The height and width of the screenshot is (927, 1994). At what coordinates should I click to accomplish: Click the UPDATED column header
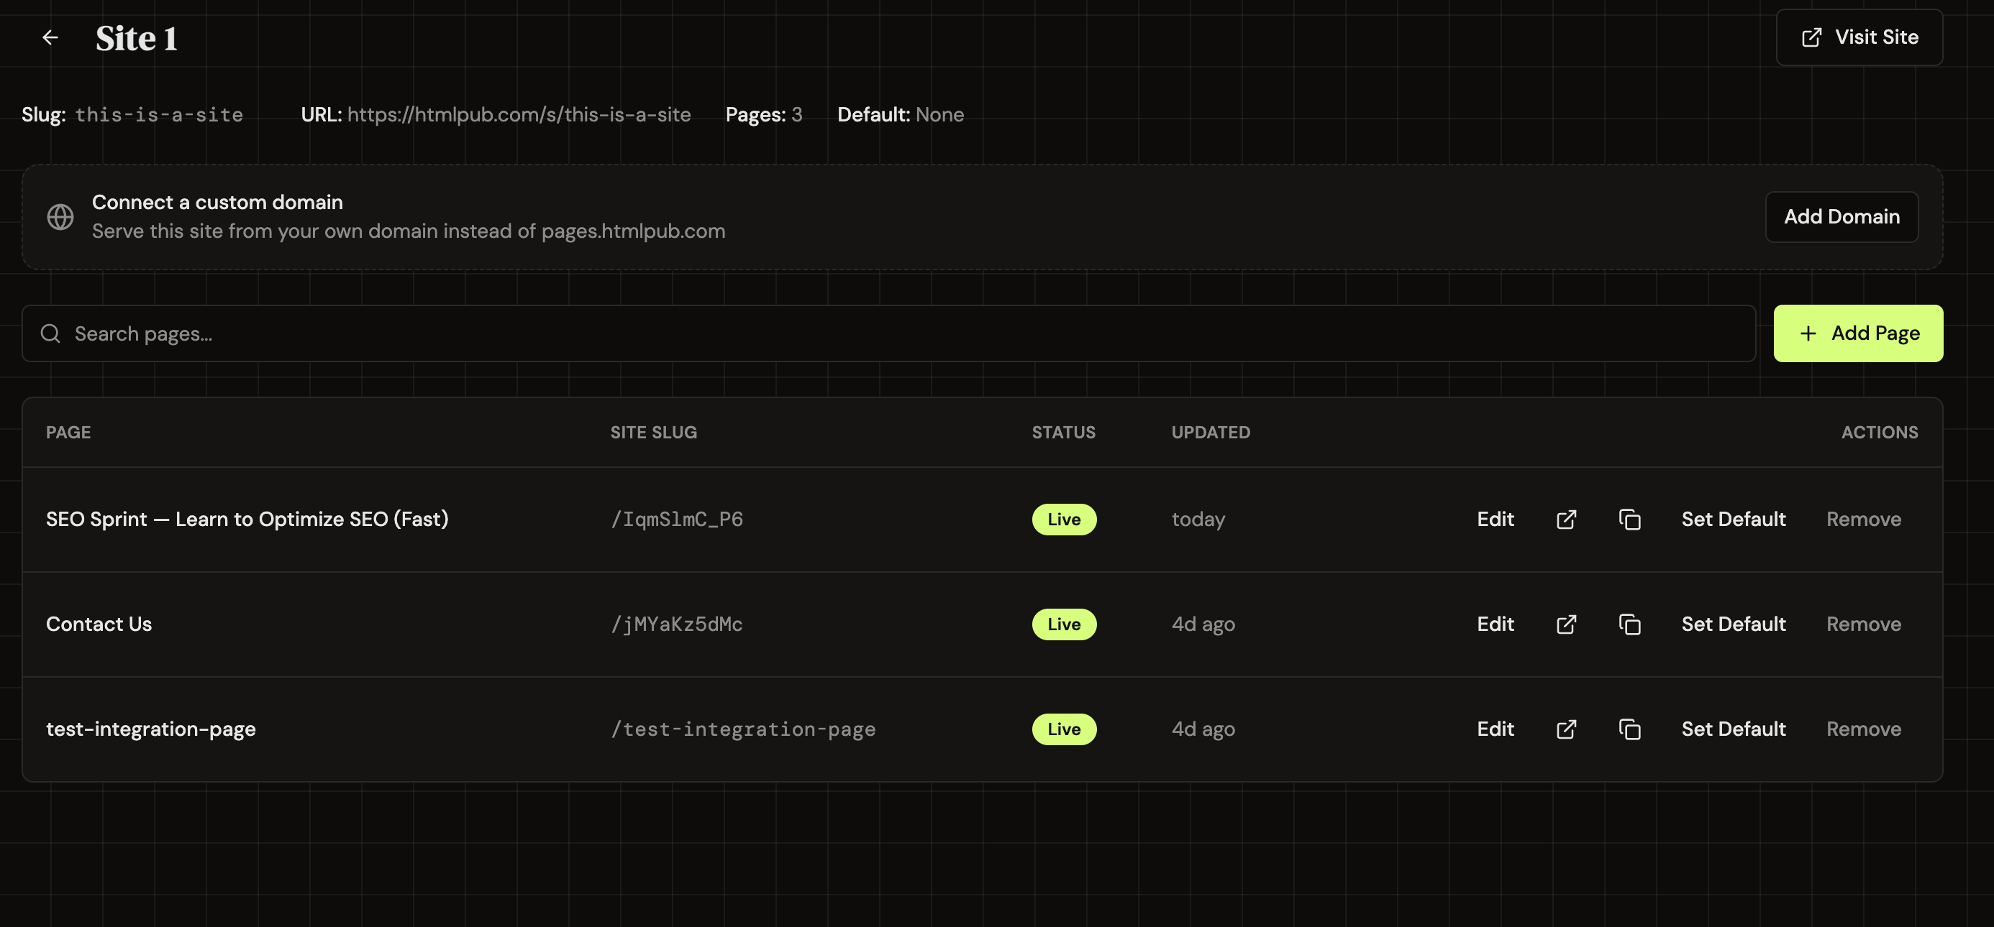click(x=1211, y=432)
